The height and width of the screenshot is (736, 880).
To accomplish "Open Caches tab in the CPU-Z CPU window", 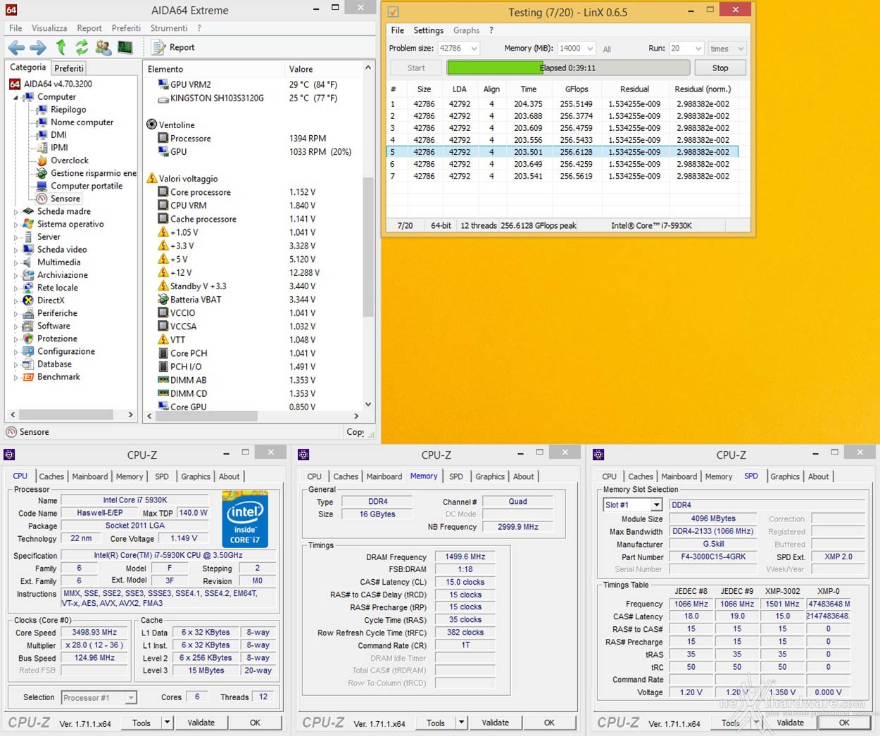I will tap(51, 476).
